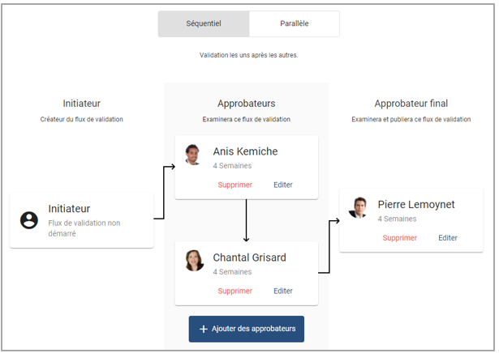Click Anis Kemiche's profile avatar

coord(193,155)
